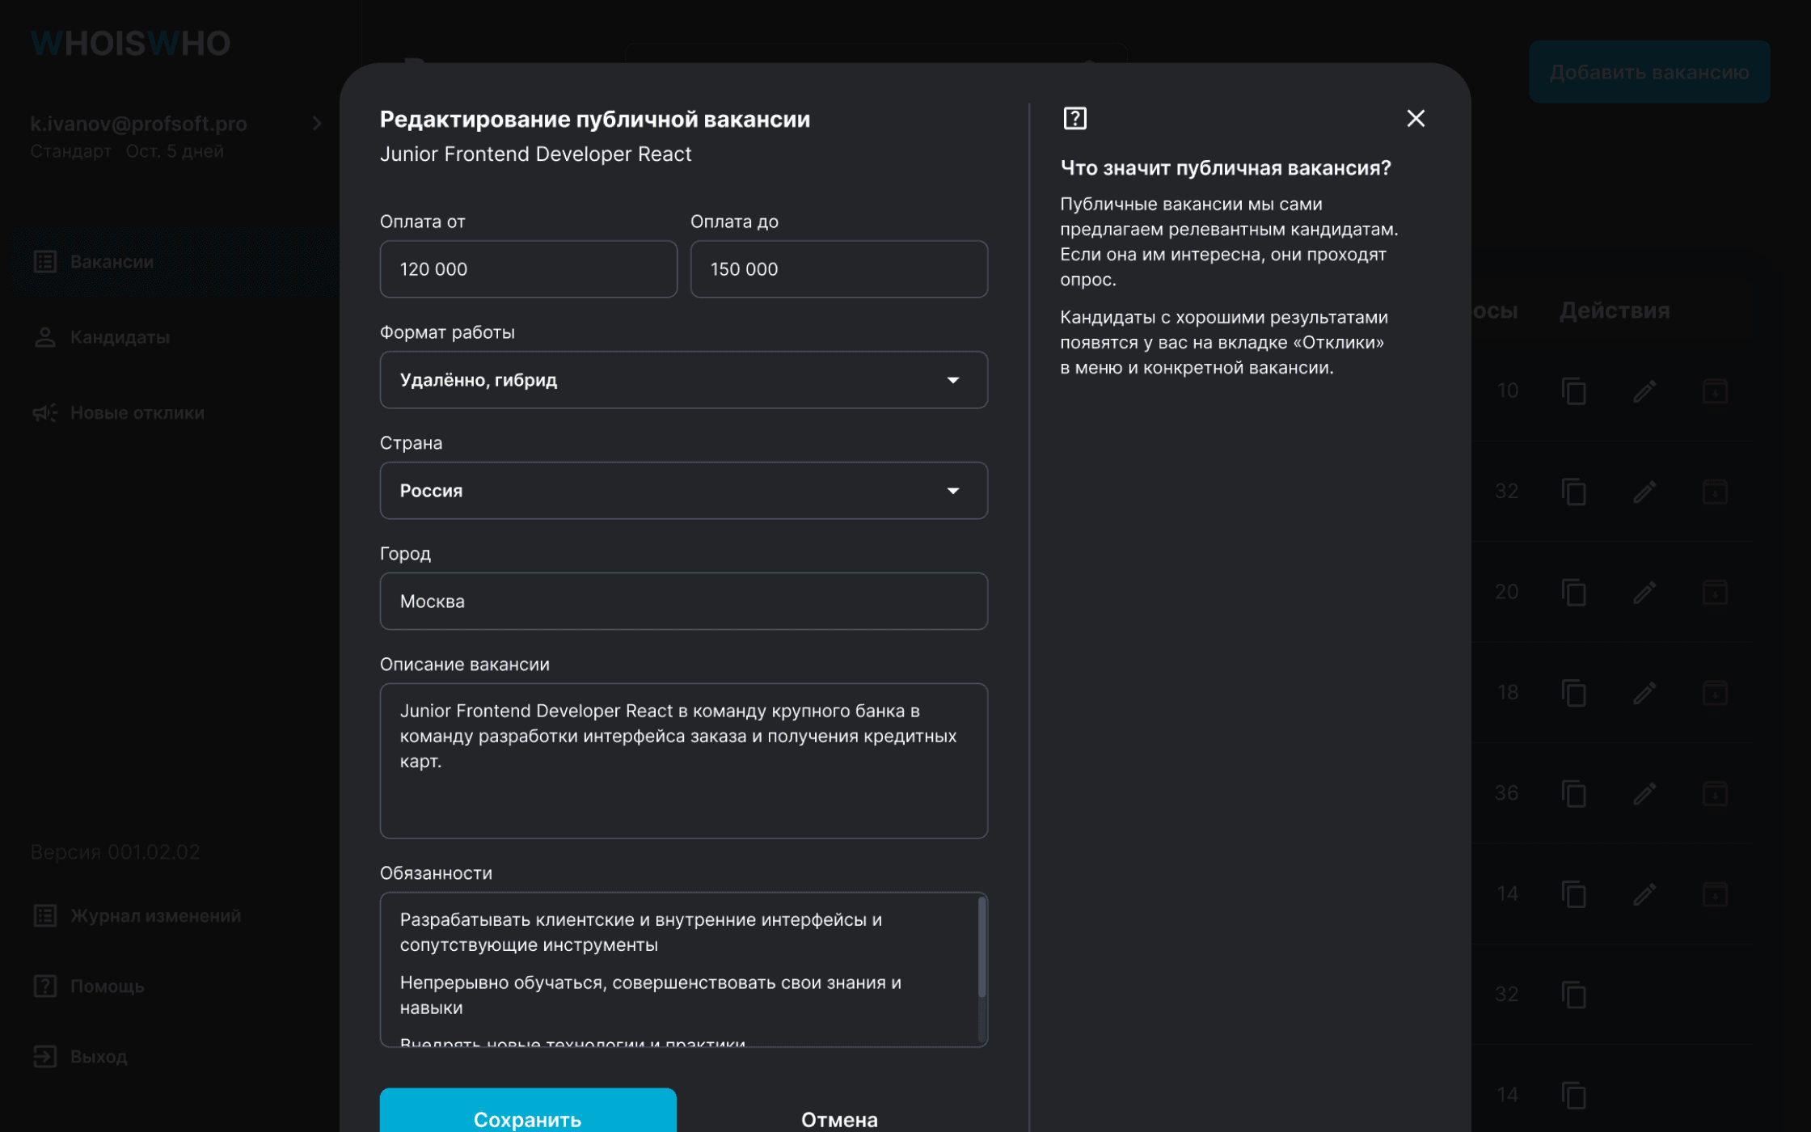Click the 'Оплата до' salary field
Screen dimensions: 1811x1132
click(x=838, y=269)
